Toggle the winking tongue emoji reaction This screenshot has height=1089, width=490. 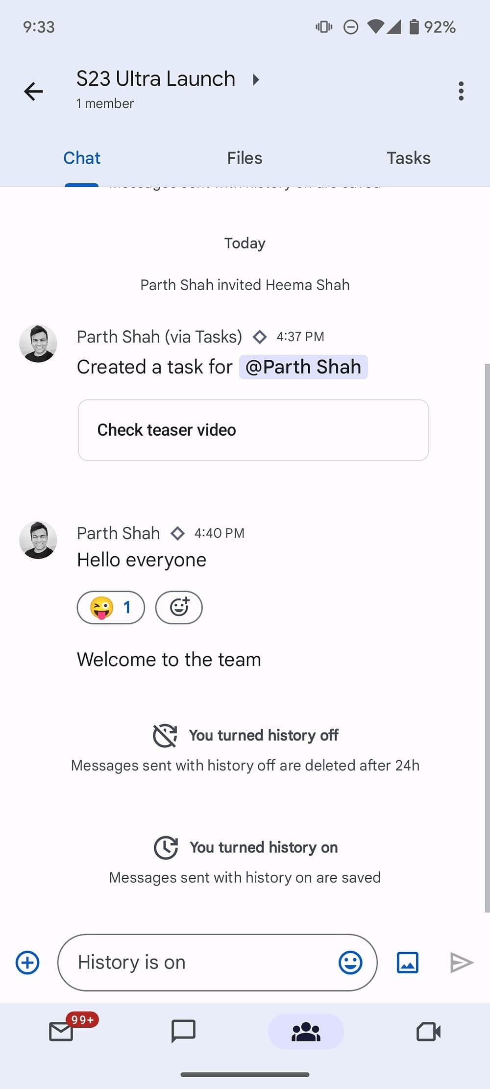tap(111, 608)
